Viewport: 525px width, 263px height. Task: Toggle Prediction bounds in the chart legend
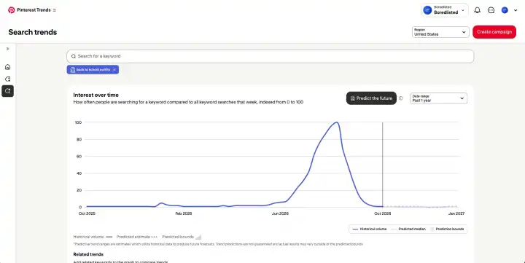(447, 229)
